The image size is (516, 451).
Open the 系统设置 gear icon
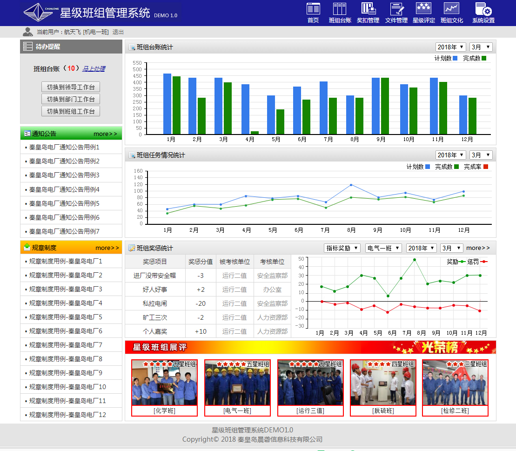[483, 9]
